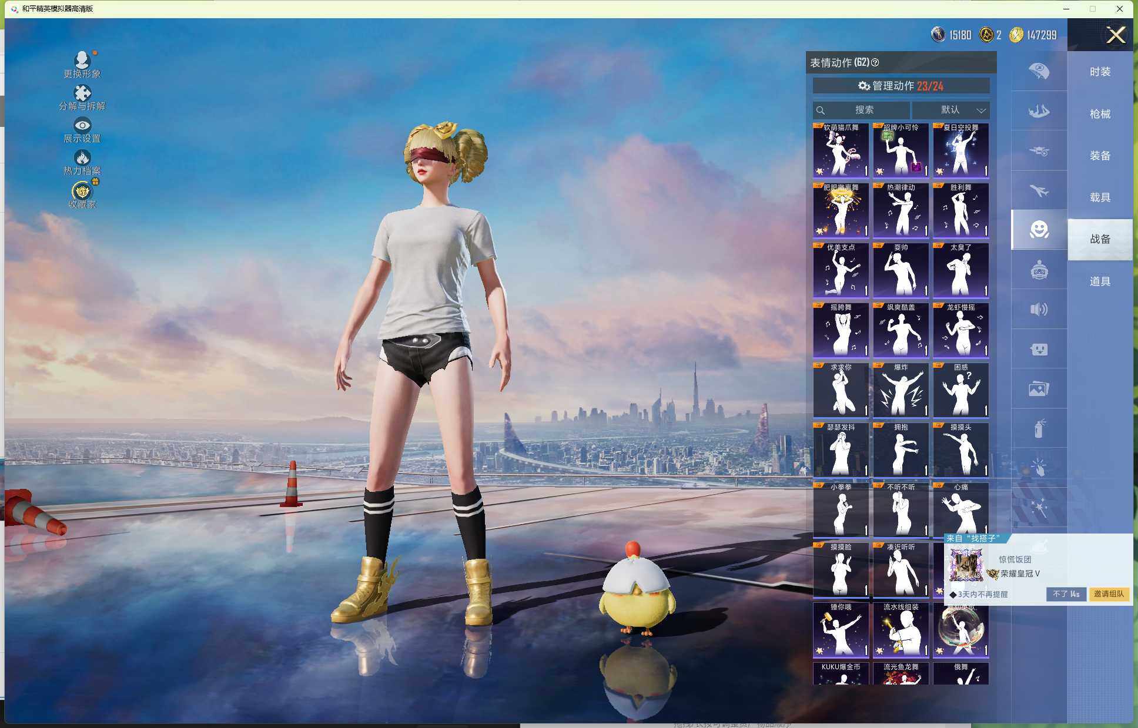Select the parachute category icon
The width and height of the screenshot is (1138, 728).
click(x=1039, y=71)
